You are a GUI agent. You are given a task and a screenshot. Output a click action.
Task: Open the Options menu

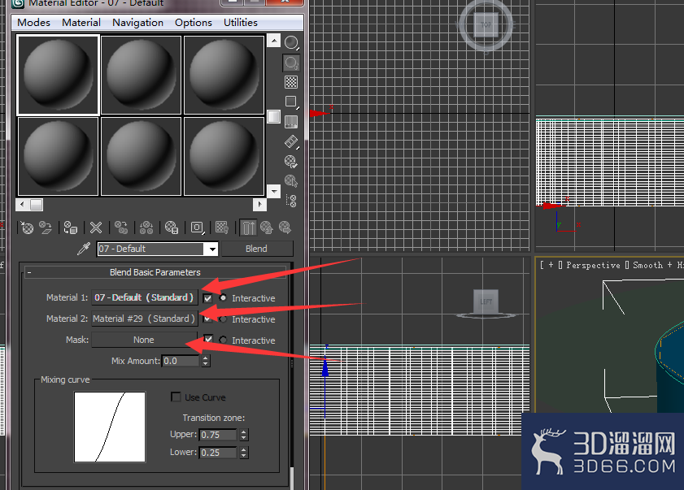tap(194, 23)
